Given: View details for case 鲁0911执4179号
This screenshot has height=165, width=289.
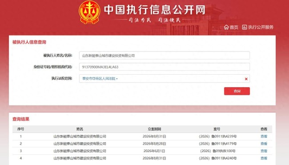Looking at the screenshot, I should click(264, 144).
